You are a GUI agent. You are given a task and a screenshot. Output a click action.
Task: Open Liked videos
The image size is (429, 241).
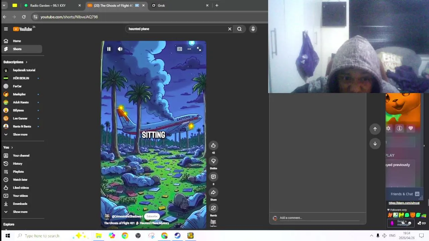[x=21, y=188]
